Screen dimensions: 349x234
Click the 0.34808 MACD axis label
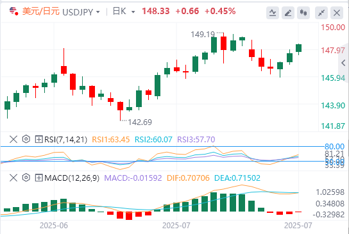[330, 203]
